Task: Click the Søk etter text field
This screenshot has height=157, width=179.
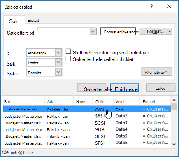Action: click(64, 32)
